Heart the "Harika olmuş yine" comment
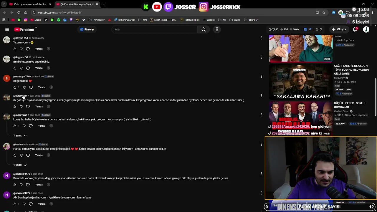The image size is (377, 212). [28, 155]
